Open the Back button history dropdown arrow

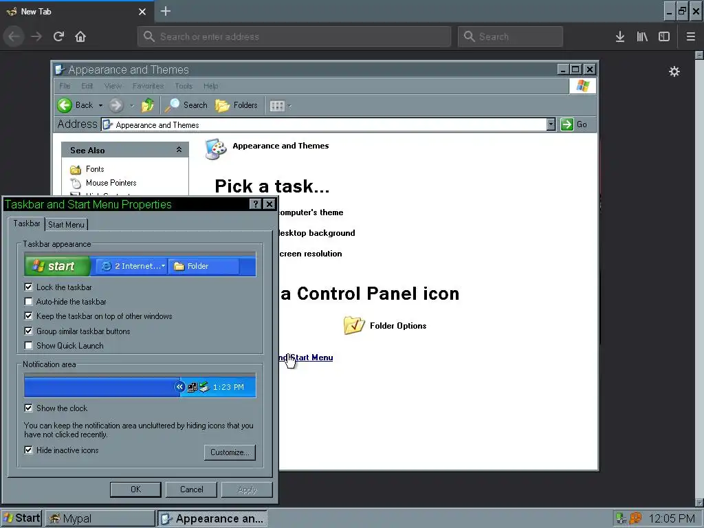[100, 105]
